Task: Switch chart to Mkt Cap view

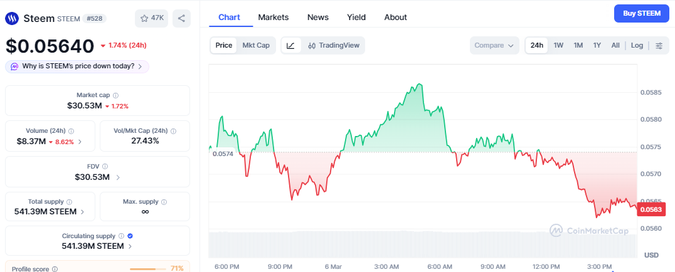Action: coord(256,45)
